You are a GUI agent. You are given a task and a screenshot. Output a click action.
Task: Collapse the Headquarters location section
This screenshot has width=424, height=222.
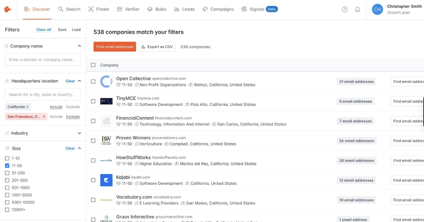79,81
